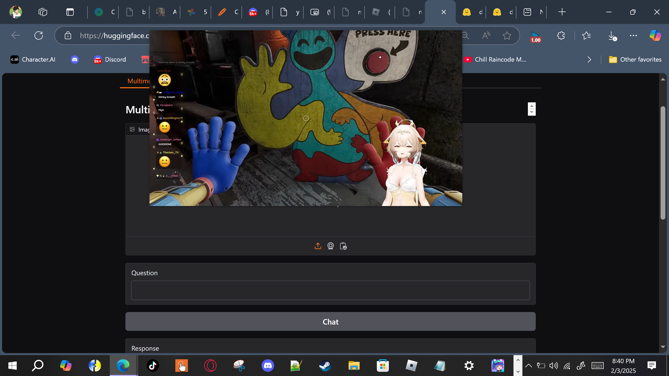Click the page scrollbar up arrow
Image resolution: width=669 pixels, height=376 pixels.
(663, 79)
